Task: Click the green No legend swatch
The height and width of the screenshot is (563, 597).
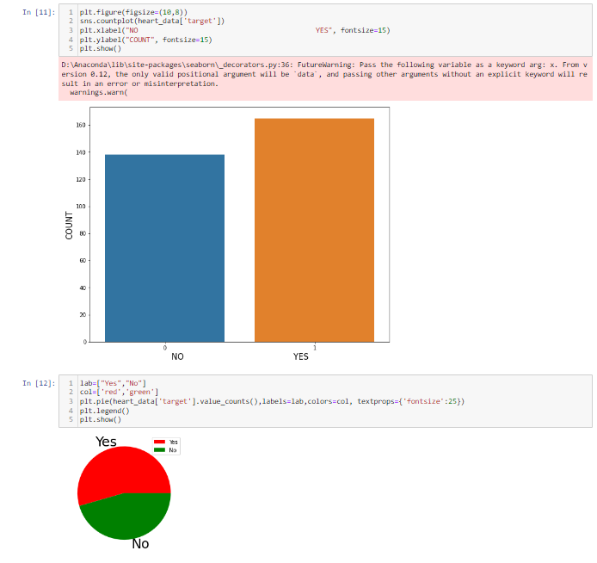Action: tap(159, 450)
